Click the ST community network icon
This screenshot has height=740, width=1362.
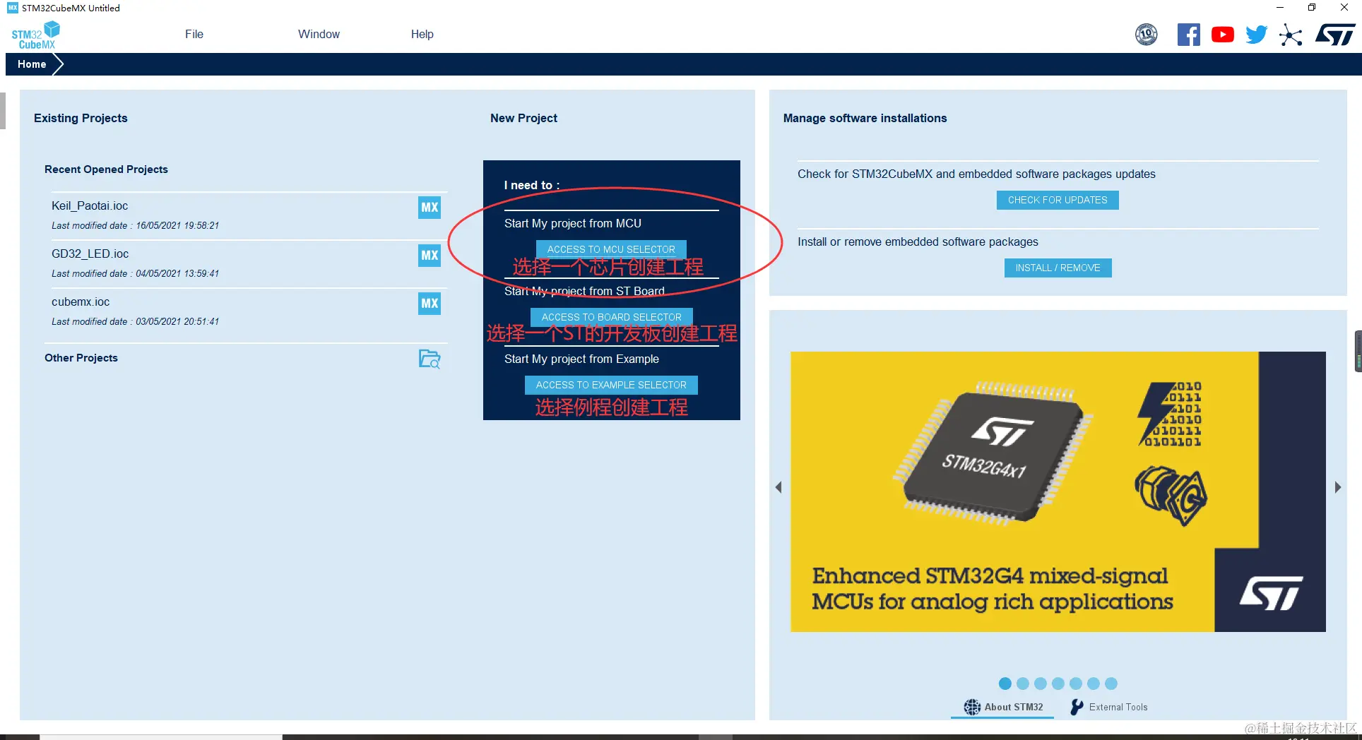click(1290, 35)
